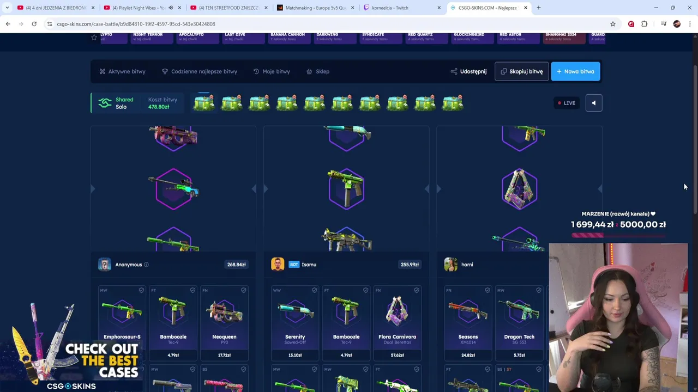Click the site info icon in the address bar
Image resolution: width=698 pixels, height=392 pixels.
coord(50,24)
